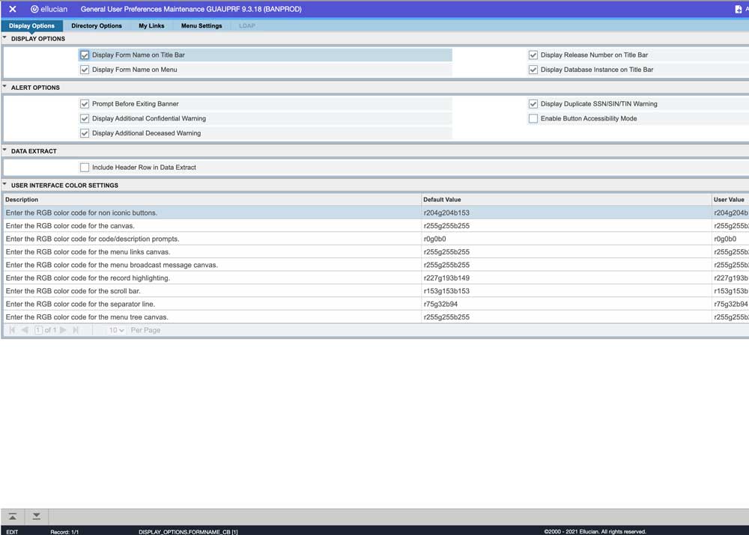749x535 pixels.
Task: Click the page number input field in pagination
Action: pyautogui.click(x=38, y=329)
